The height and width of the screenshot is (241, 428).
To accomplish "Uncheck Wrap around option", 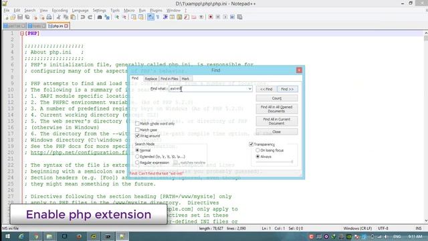I will 137,136.
